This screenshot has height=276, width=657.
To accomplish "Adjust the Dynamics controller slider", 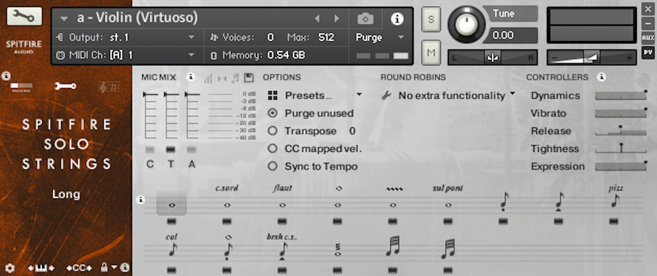I will pos(621,96).
